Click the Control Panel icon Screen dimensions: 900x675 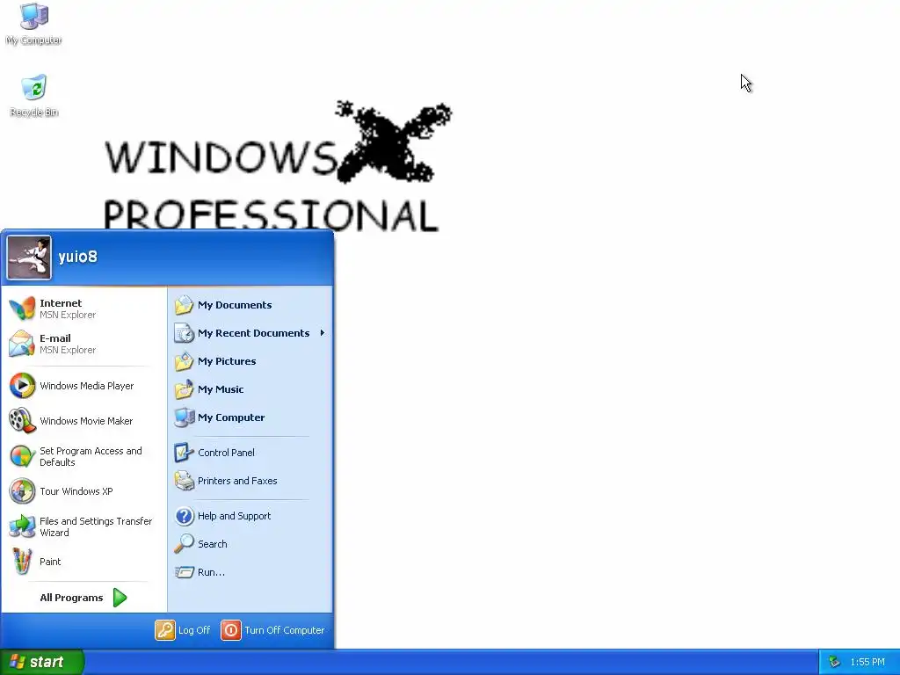click(x=185, y=453)
